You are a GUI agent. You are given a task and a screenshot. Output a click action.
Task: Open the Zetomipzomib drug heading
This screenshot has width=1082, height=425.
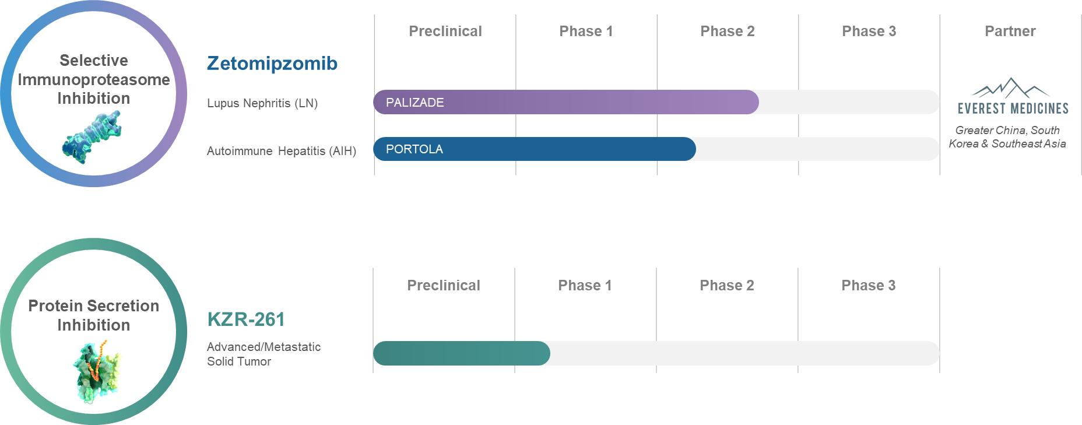(272, 63)
